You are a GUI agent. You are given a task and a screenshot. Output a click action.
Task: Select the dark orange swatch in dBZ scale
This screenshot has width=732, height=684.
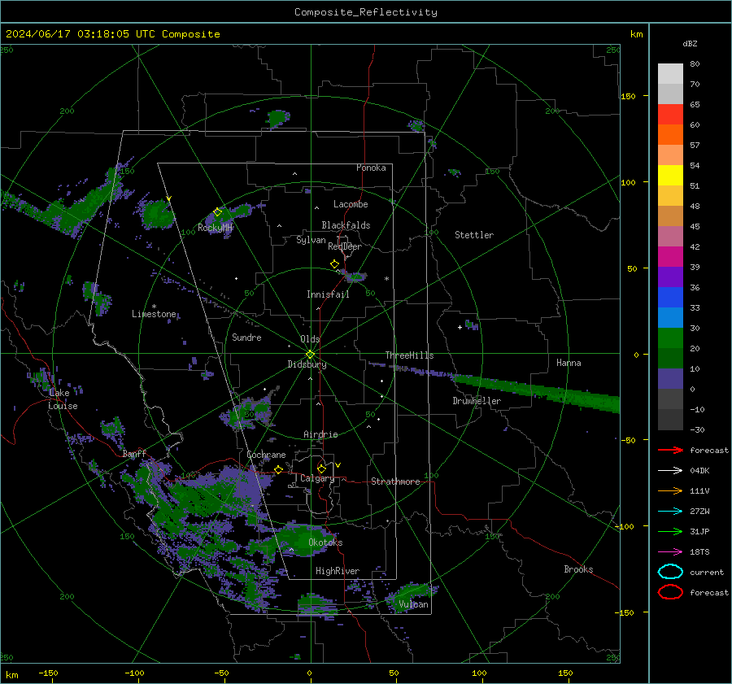[670, 134]
